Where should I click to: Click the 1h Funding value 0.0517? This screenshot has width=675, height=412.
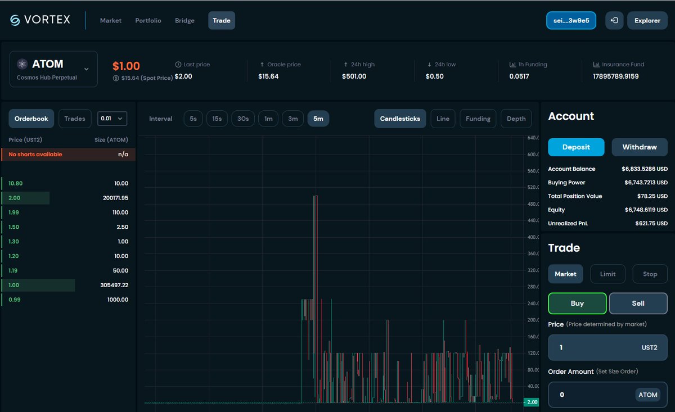coord(519,76)
